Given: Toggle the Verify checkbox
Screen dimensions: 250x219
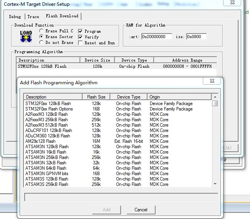Looking at the screenshot, I should 80,37.
